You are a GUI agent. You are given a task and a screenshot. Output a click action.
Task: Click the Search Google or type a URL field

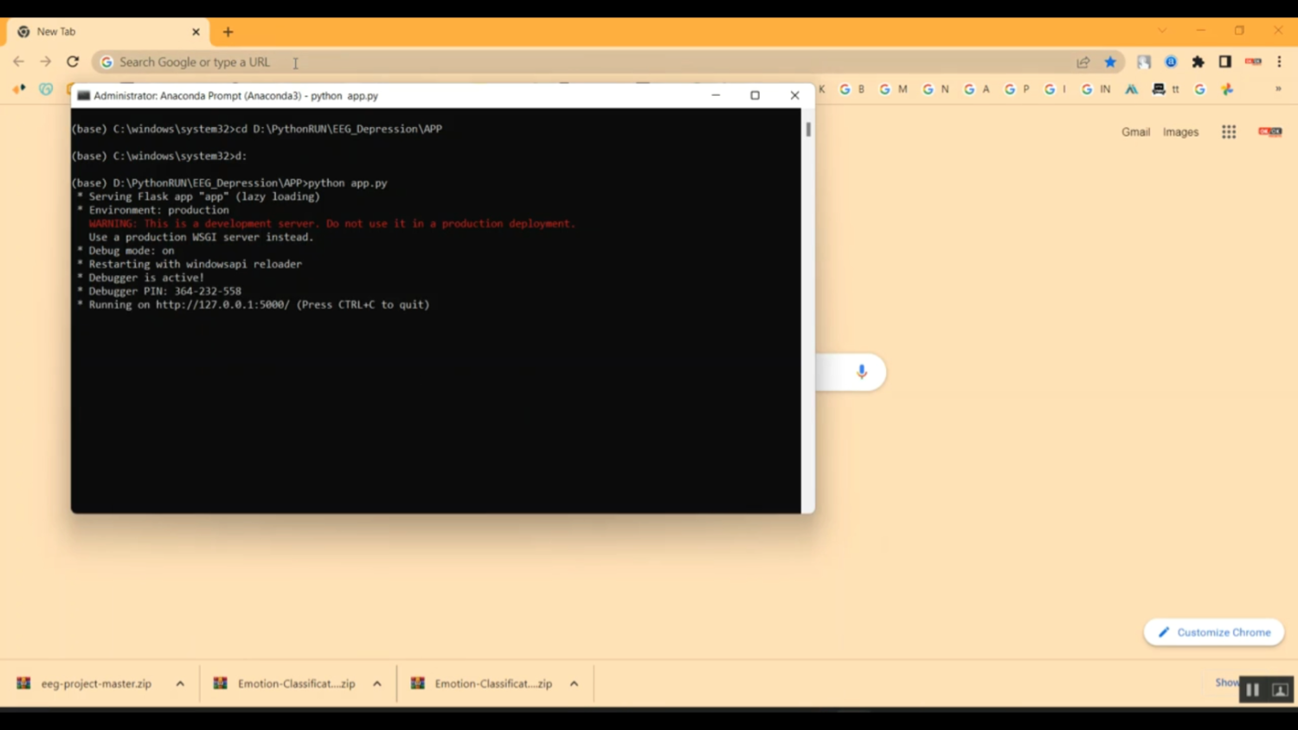(519, 62)
